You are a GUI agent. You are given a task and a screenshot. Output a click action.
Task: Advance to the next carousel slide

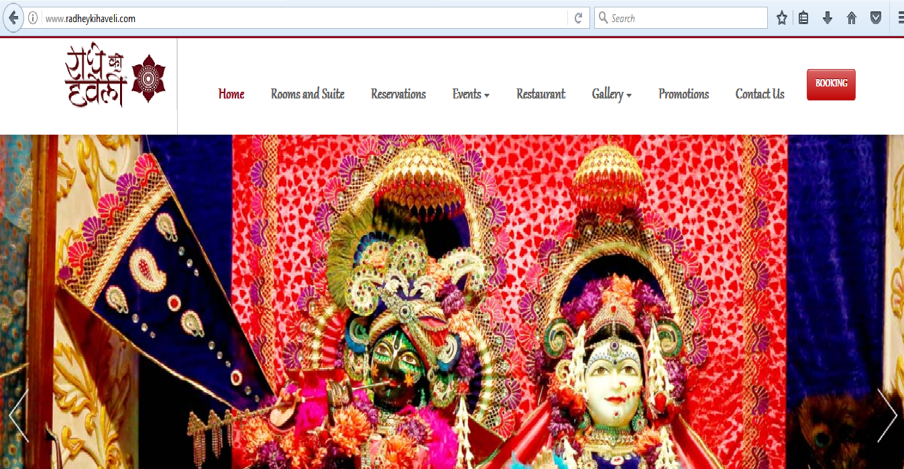pos(887,415)
